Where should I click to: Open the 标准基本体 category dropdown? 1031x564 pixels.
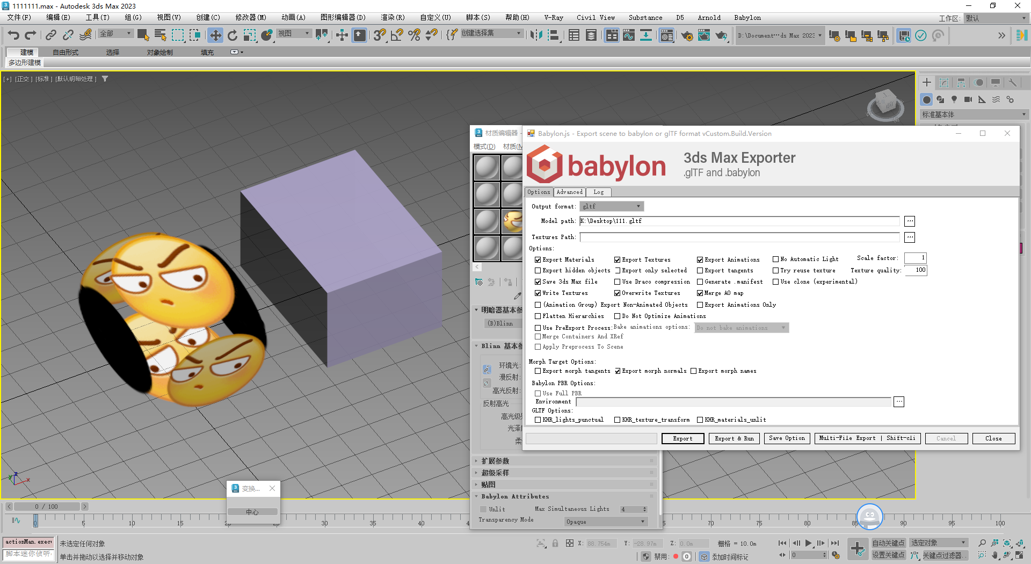974,114
